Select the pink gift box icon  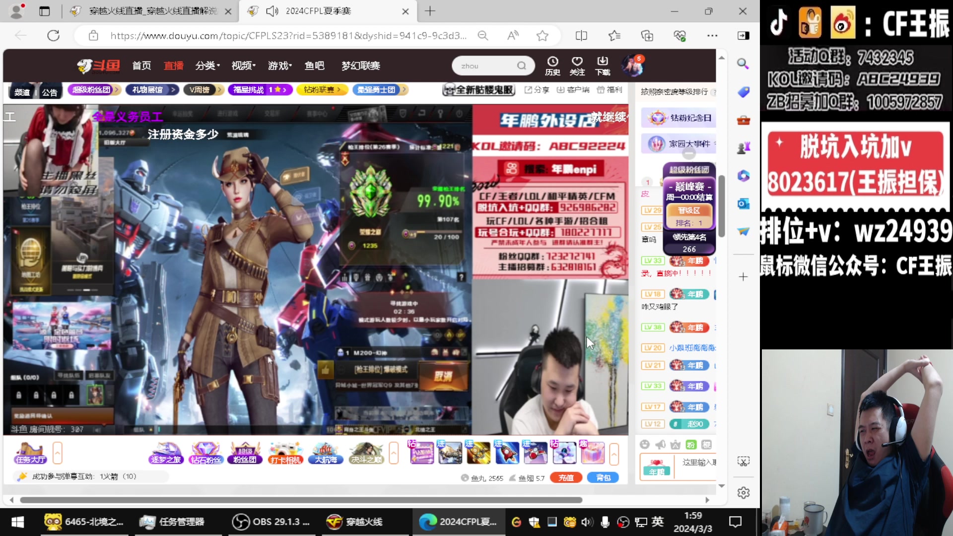593,453
